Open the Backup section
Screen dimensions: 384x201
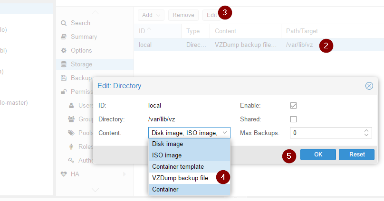81,78
